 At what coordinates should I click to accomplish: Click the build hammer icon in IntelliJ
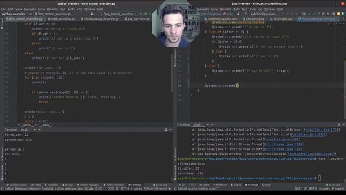pos(246,14)
